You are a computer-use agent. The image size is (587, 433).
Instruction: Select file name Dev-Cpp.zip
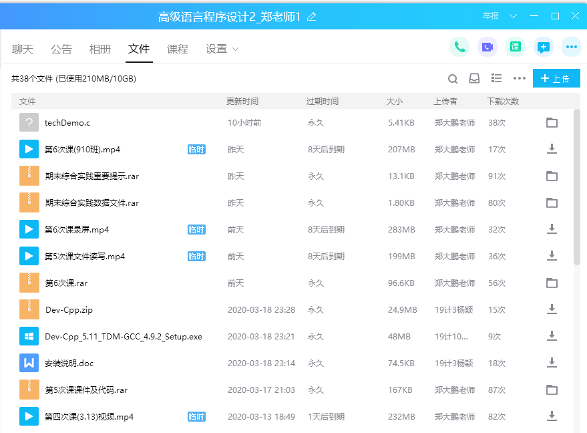point(69,310)
